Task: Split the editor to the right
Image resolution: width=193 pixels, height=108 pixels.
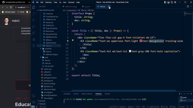Action: pos(188,6)
